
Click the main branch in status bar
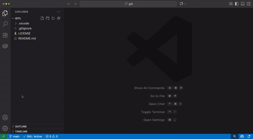tap(14, 137)
